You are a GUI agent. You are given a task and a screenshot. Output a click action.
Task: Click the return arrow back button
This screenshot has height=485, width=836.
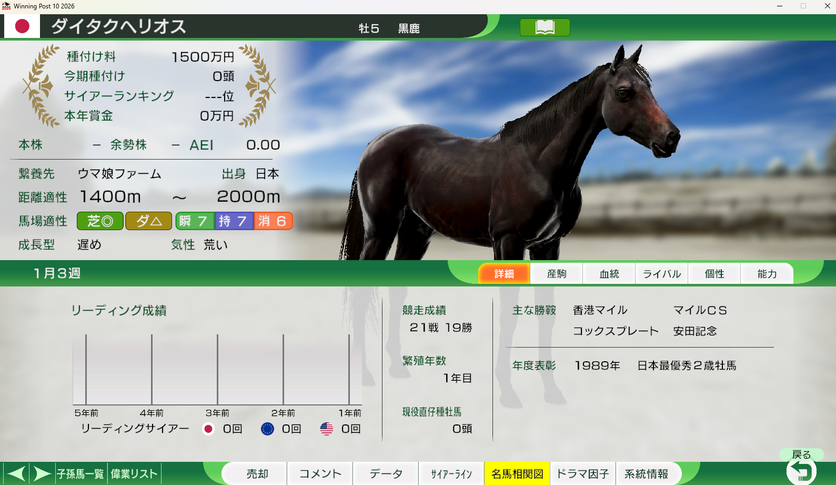(801, 471)
